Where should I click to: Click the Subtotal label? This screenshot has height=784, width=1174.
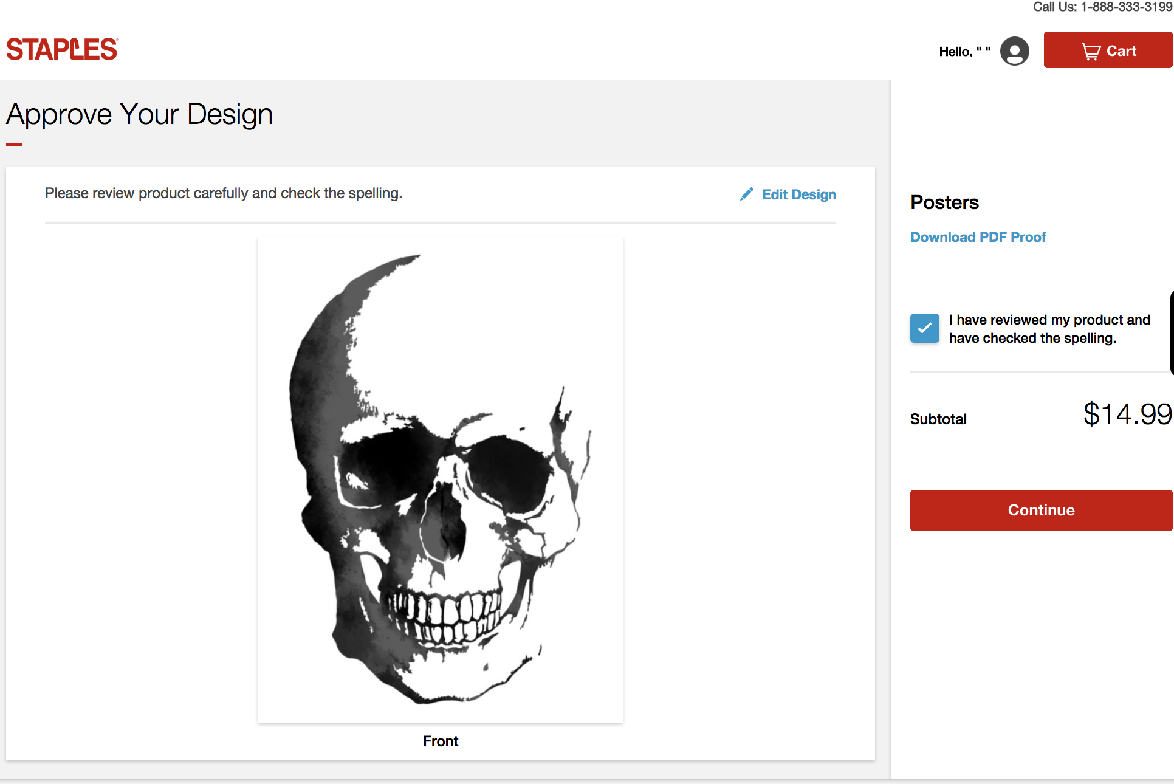[938, 419]
